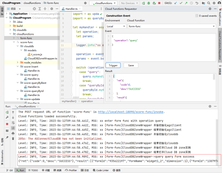Print console output with printer icon
This screenshot has height=173, width=222.
pyautogui.click(x=13, y=133)
